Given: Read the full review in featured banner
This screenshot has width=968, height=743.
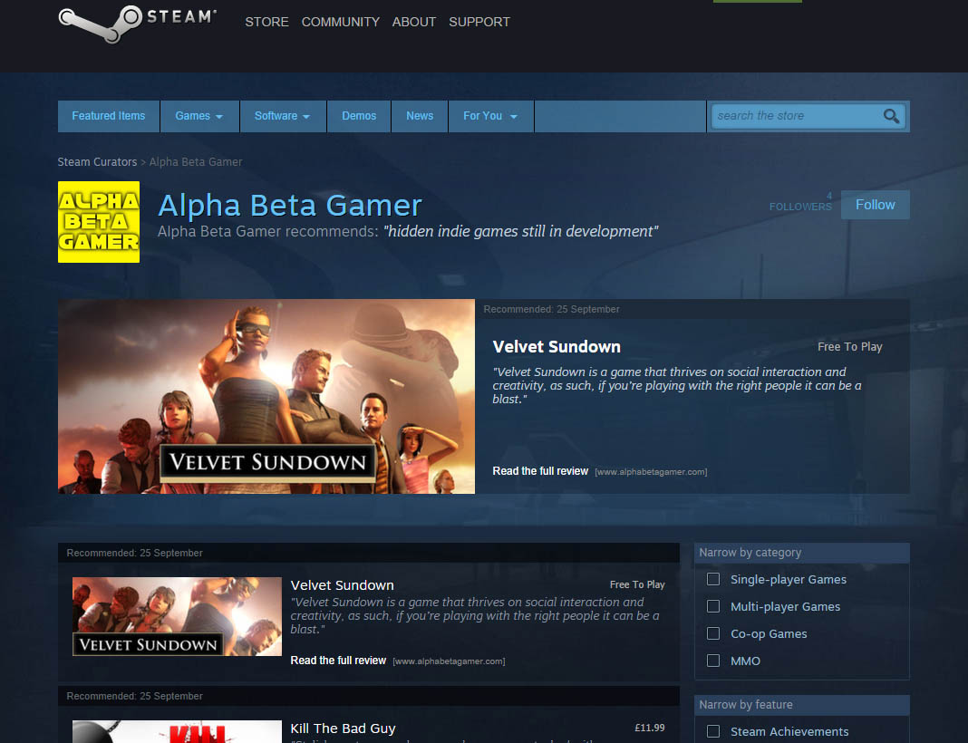Looking at the screenshot, I should [540, 471].
